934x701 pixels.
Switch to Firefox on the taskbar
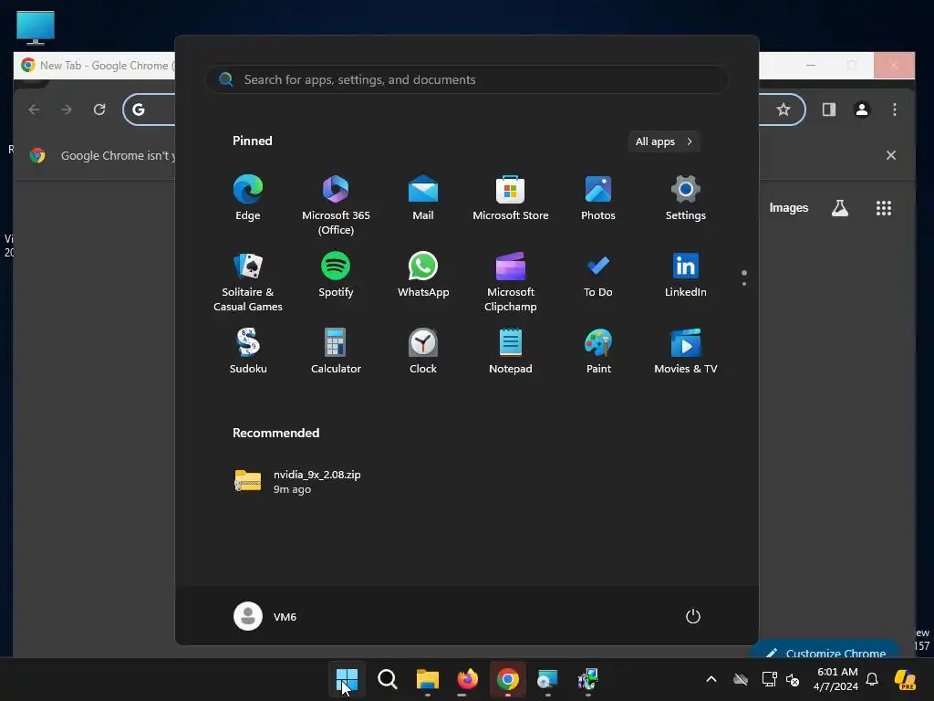468,679
